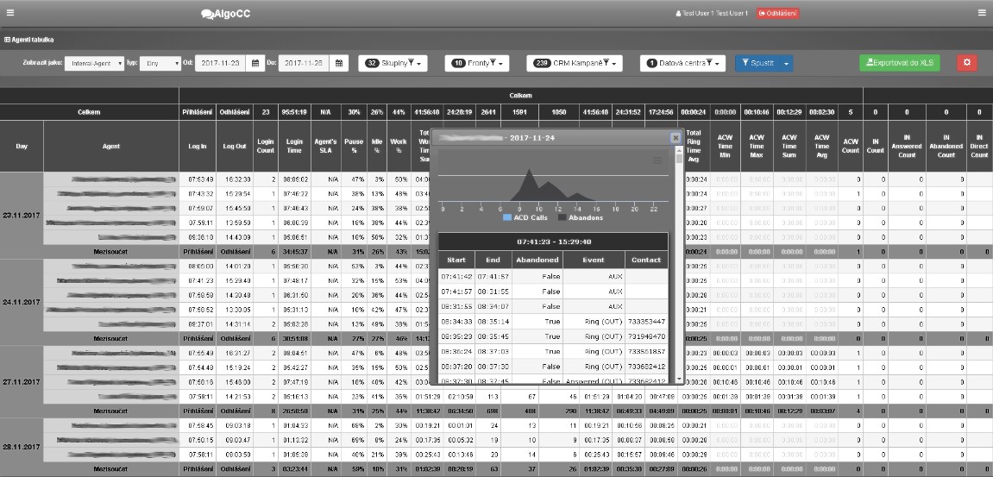Open calendar picker for the Do date
The width and height of the screenshot is (993, 477).
(340, 63)
